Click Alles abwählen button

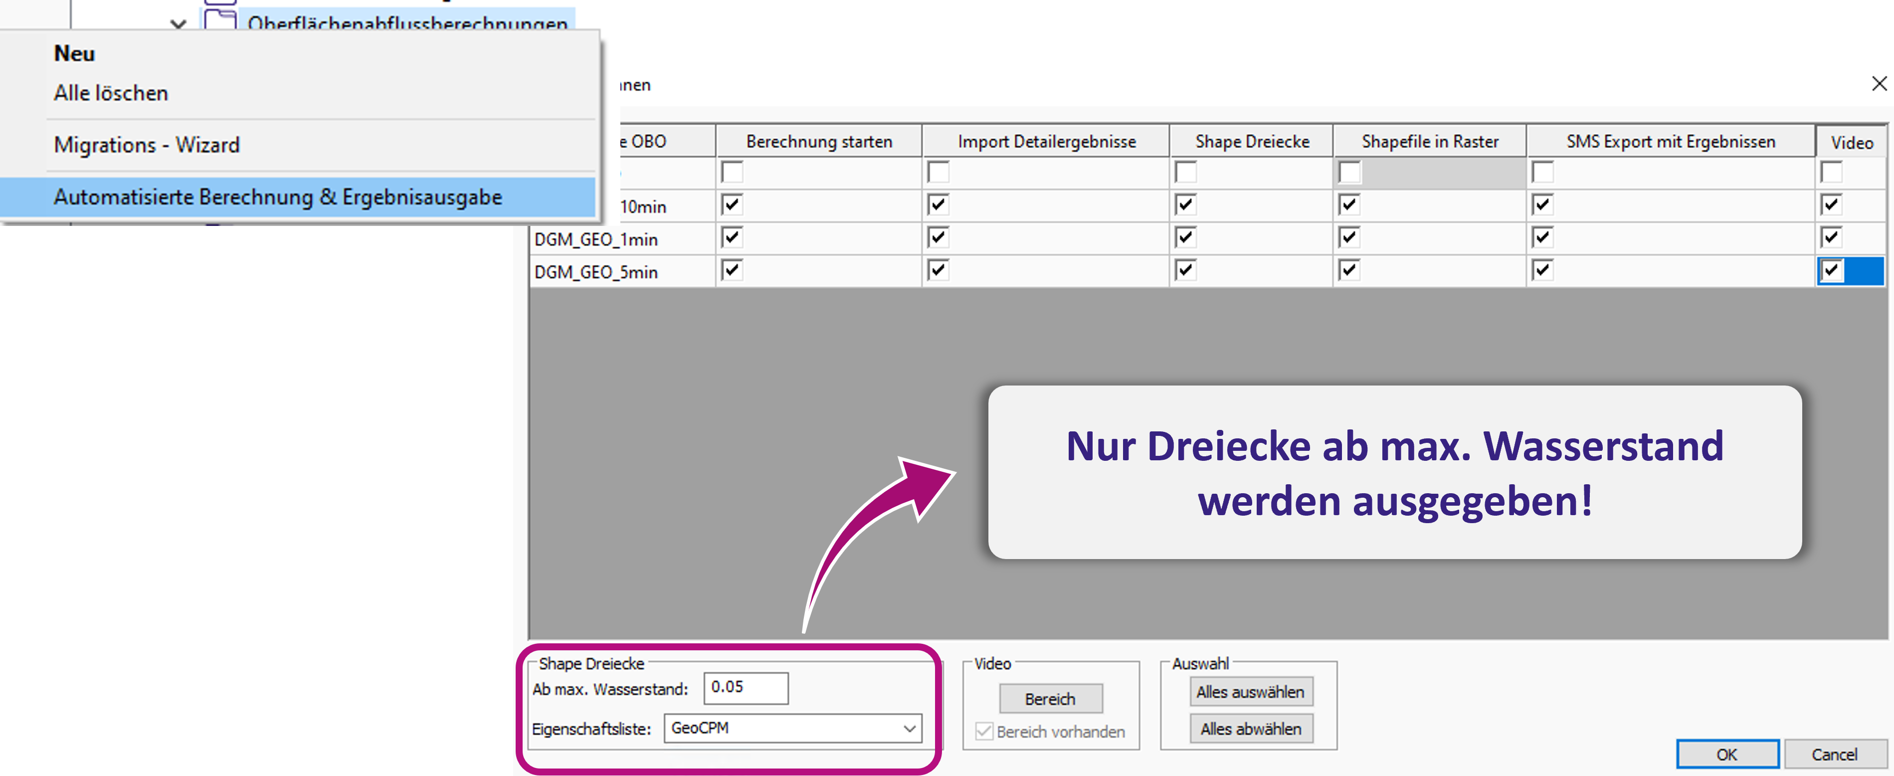1250,729
